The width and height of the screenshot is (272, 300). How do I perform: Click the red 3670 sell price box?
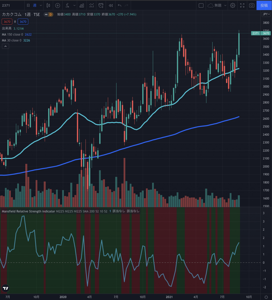[x=7, y=22]
